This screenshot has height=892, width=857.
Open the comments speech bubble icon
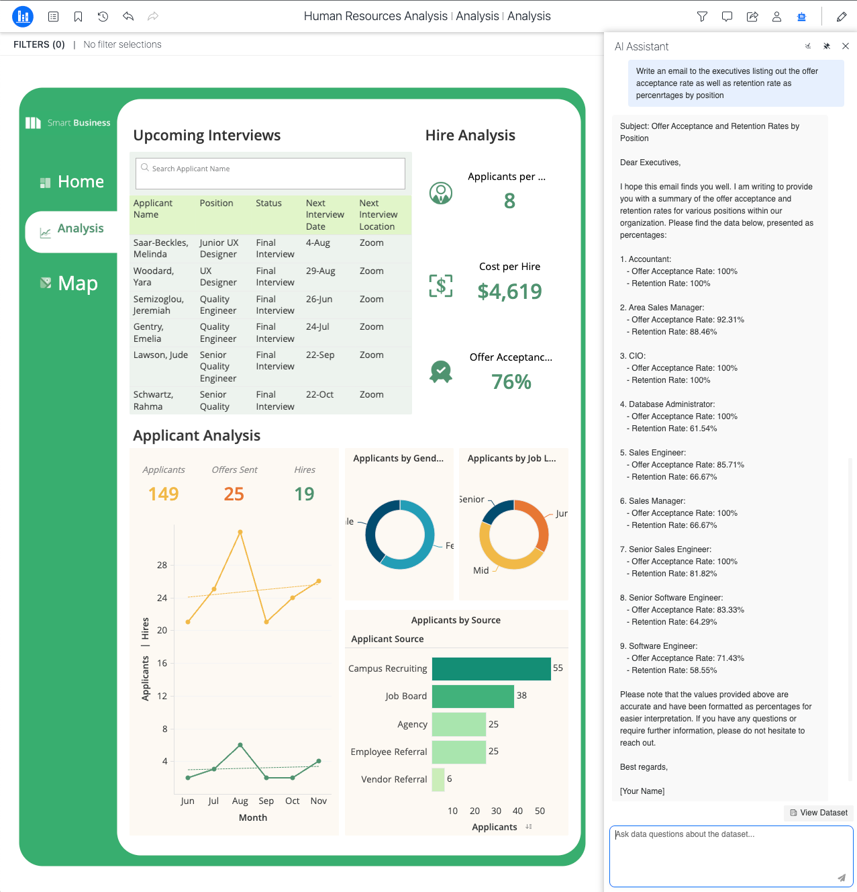727,17
